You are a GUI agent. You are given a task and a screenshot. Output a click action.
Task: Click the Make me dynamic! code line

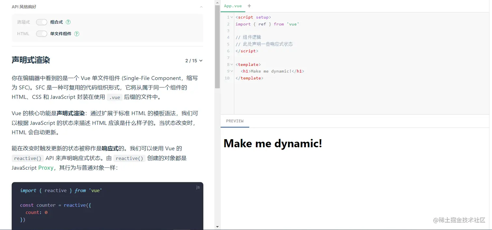272,71
